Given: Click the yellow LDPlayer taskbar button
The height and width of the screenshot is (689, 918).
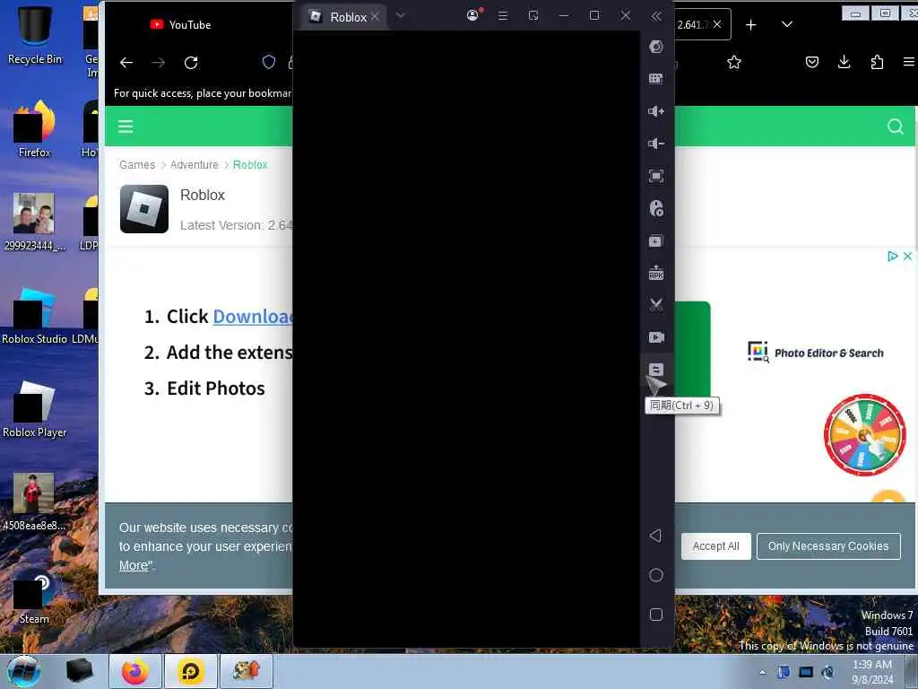Looking at the screenshot, I should (191, 671).
